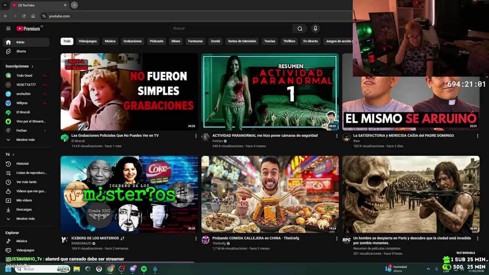The height and width of the screenshot is (275, 489).
Task: Open options menu for ACTIVIDAD PARANORMAL video
Action: (337, 136)
